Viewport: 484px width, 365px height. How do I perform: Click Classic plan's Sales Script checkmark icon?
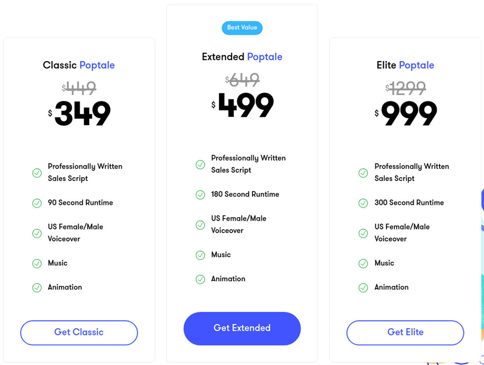[x=37, y=173]
